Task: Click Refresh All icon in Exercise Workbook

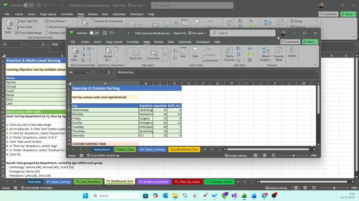Action: point(108,51)
